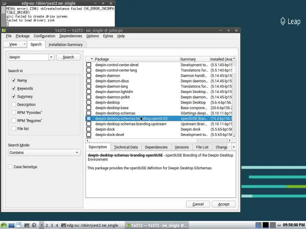Switch to workspace 3 in pager

click(x=52, y=225)
